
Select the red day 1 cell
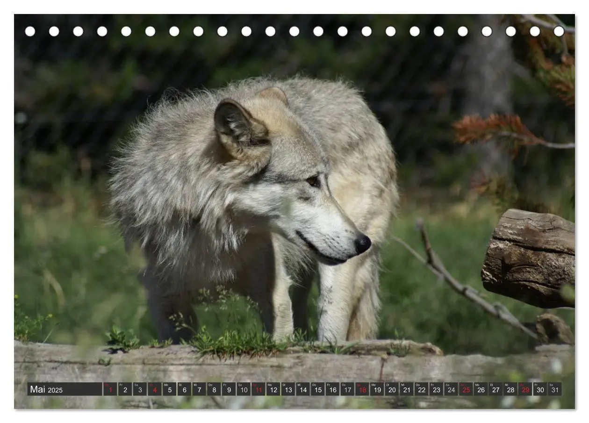(110, 389)
